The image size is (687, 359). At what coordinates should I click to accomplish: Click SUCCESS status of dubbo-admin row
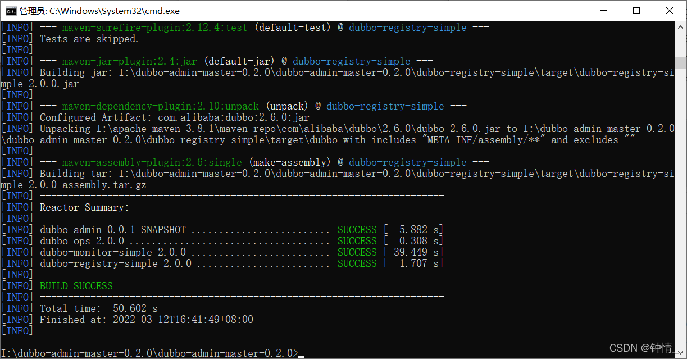[x=357, y=230]
